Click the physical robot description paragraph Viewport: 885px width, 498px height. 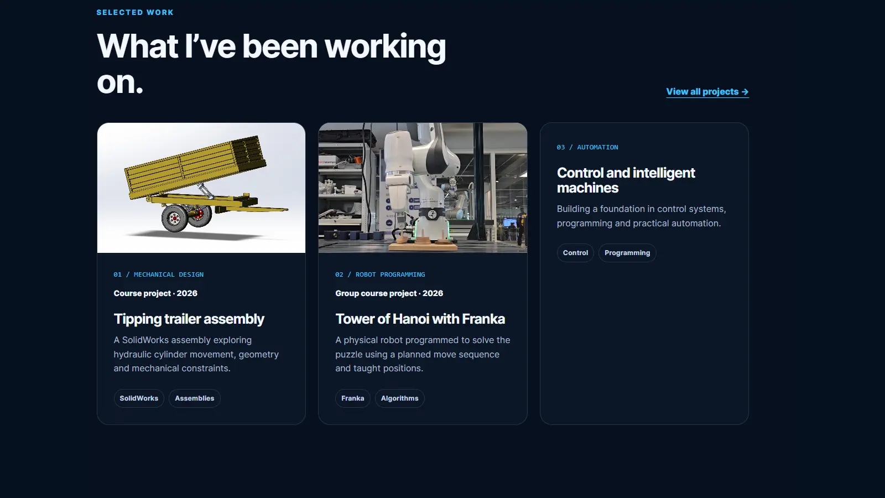click(423, 354)
